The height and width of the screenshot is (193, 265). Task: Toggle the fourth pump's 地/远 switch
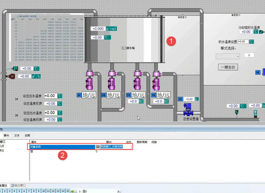click(163, 95)
